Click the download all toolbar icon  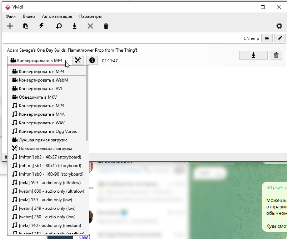[75, 26]
